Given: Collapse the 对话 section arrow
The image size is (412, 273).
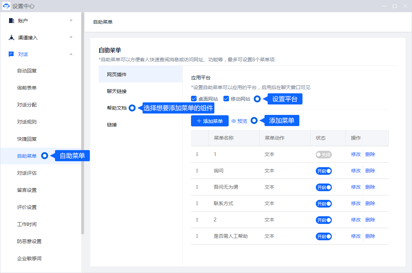Looking at the screenshot, I should coord(71,54).
